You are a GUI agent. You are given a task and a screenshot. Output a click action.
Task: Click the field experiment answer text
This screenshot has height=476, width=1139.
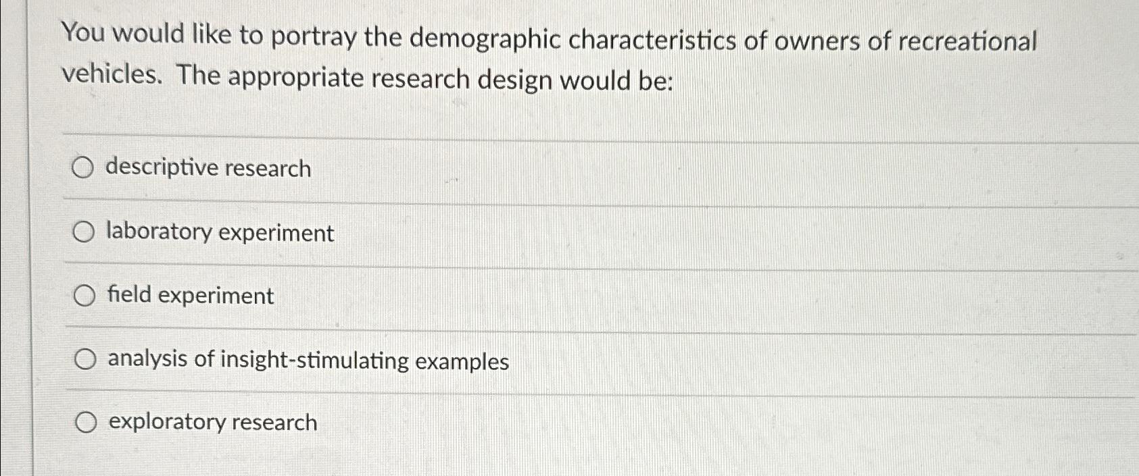point(188,296)
